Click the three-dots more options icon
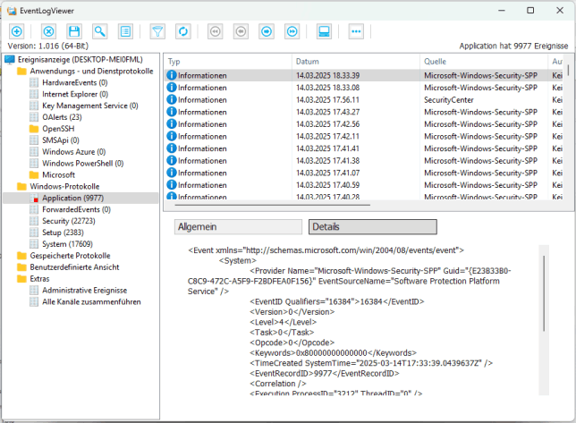Viewport: 576px width, 423px height. click(356, 31)
